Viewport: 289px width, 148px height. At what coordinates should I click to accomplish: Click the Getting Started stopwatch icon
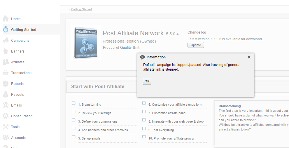point(6,29)
